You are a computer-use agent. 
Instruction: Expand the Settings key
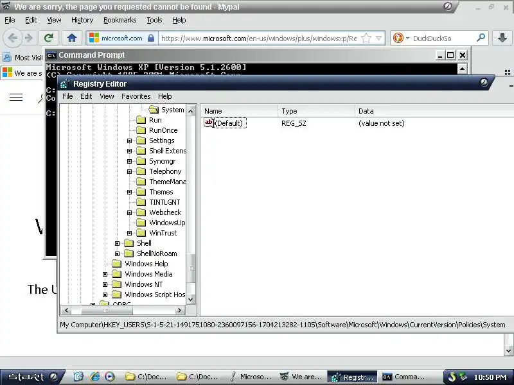(130, 141)
